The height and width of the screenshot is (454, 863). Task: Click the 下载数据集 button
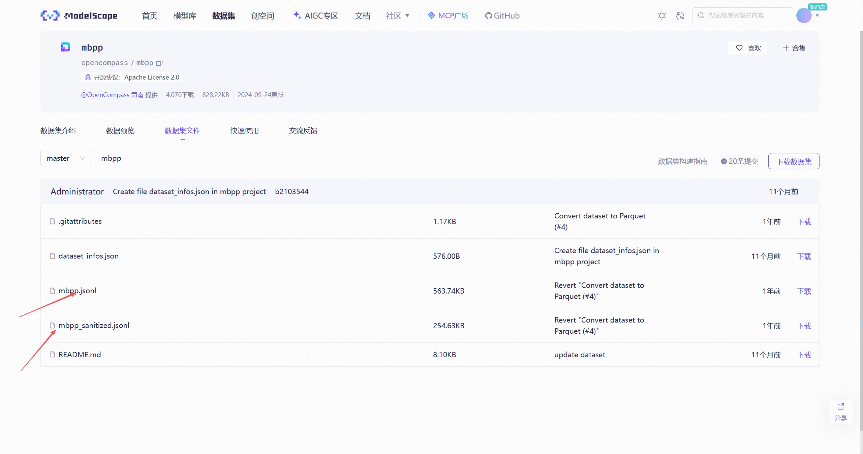pyautogui.click(x=794, y=161)
